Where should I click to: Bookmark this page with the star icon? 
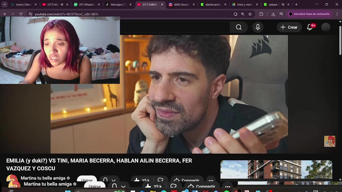pos(250,14)
